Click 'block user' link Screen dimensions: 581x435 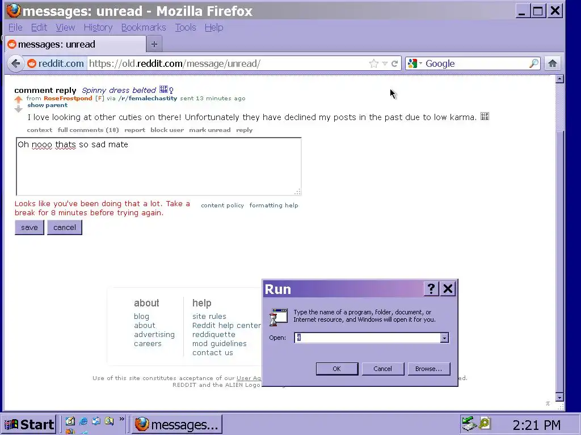(x=167, y=130)
